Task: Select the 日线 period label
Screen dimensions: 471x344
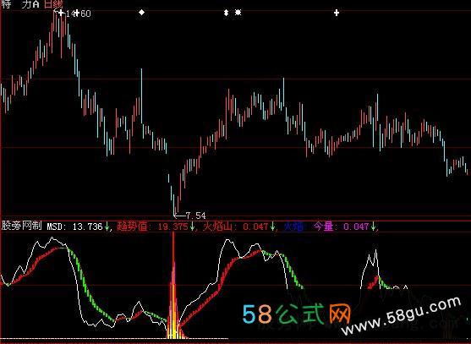Action: point(53,4)
